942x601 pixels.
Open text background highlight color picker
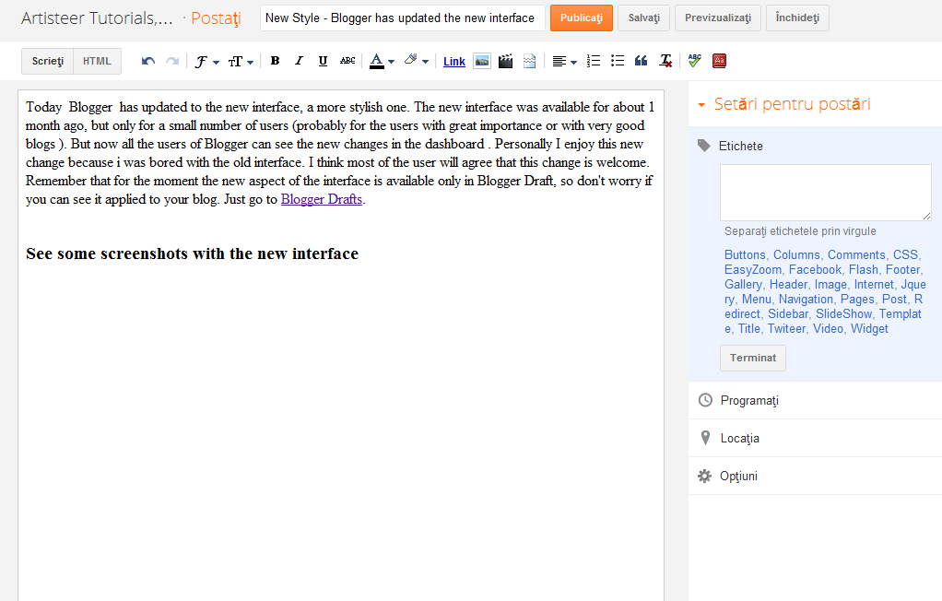416,61
